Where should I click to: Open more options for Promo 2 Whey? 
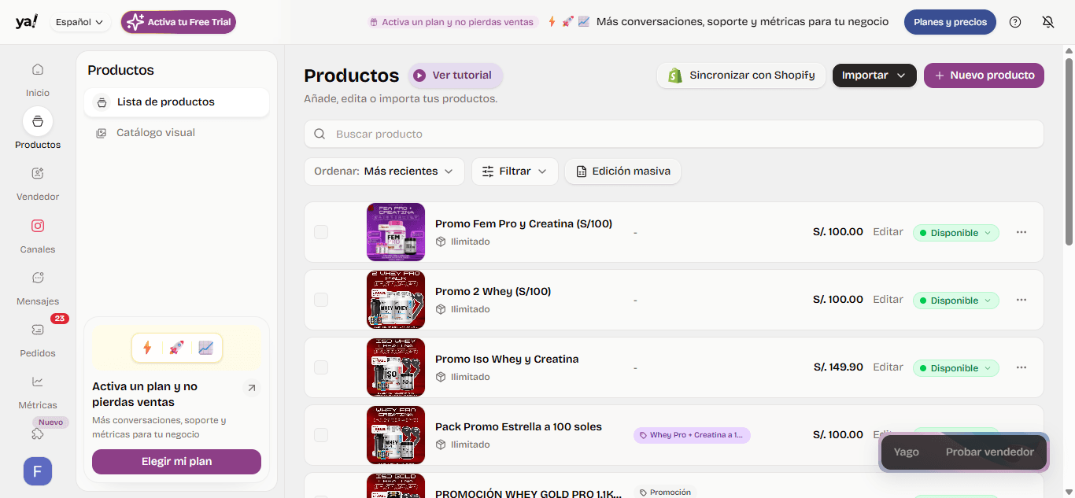[1021, 300]
